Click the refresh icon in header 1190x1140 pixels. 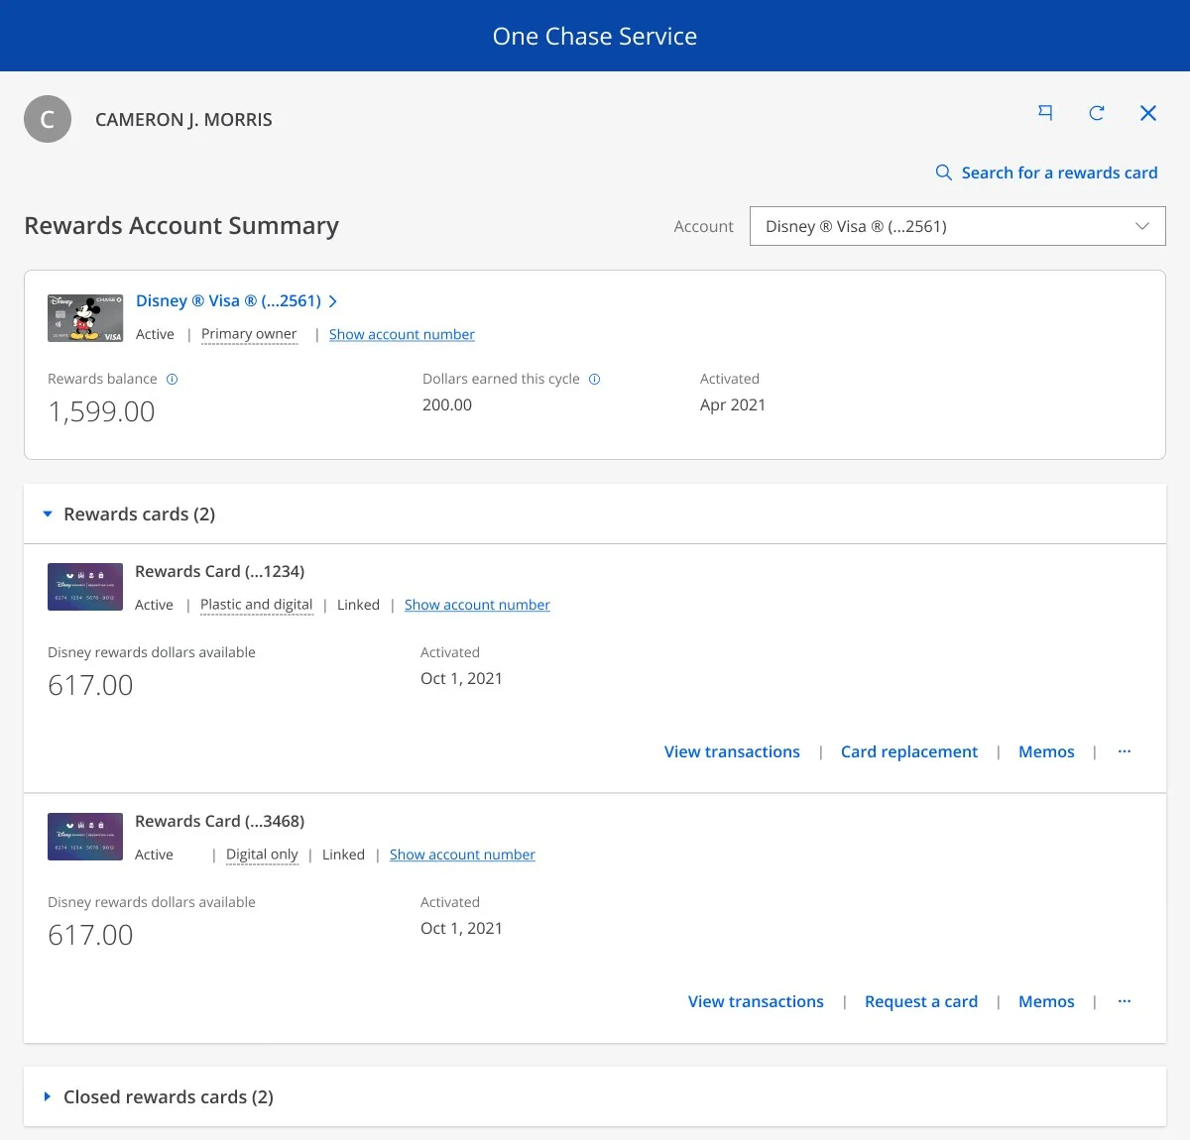point(1097,113)
